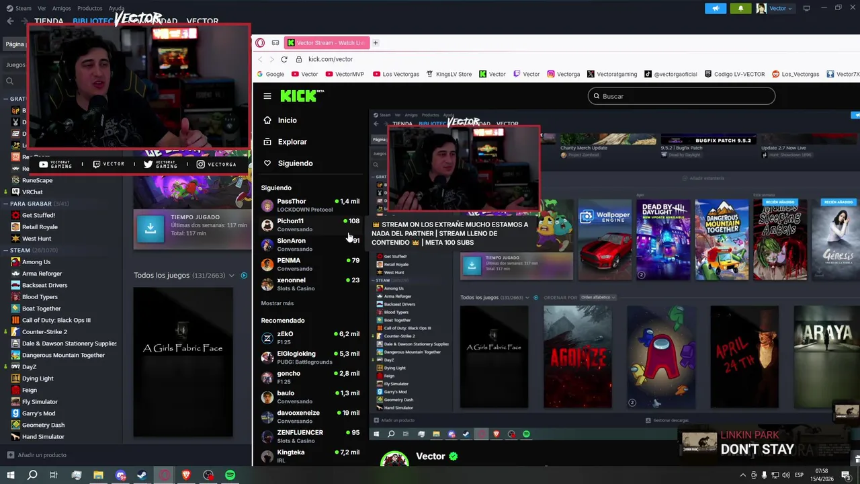The image size is (860, 484).
Task: Click the kick.com/vector address bar
Action: (x=330, y=59)
